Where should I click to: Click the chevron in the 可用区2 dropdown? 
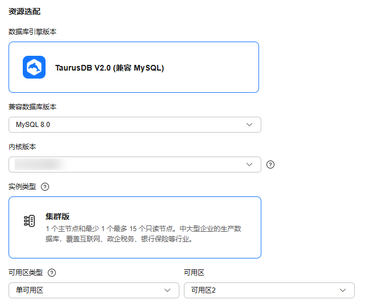tap(343, 290)
